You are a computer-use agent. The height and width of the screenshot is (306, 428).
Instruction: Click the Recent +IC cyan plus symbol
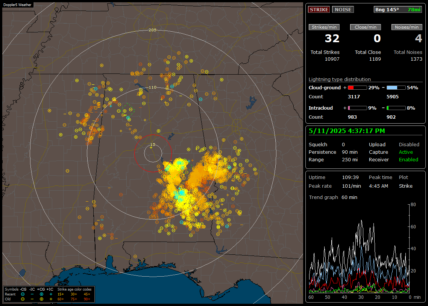coord(51,294)
